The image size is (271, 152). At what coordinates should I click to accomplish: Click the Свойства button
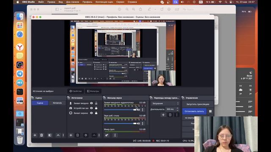coord(76,91)
